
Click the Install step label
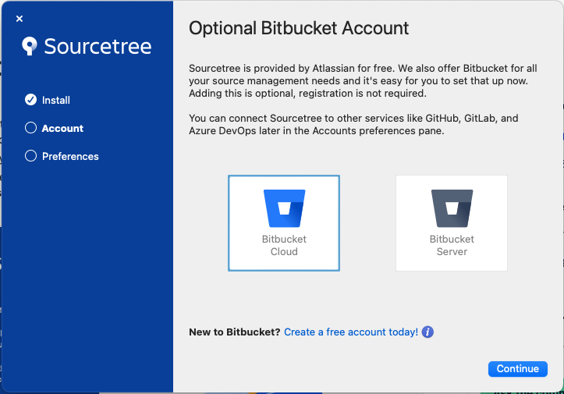[x=55, y=100]
